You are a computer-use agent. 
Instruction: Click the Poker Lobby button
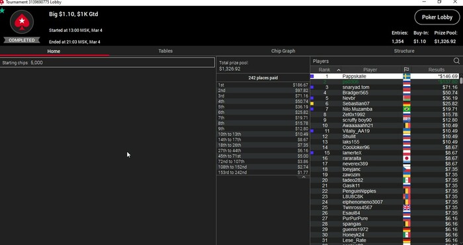(x=437, y=17)
